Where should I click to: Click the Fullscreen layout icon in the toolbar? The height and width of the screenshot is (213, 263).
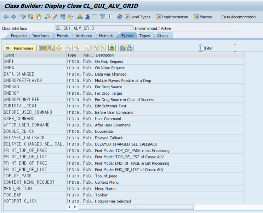click(95, 16)
